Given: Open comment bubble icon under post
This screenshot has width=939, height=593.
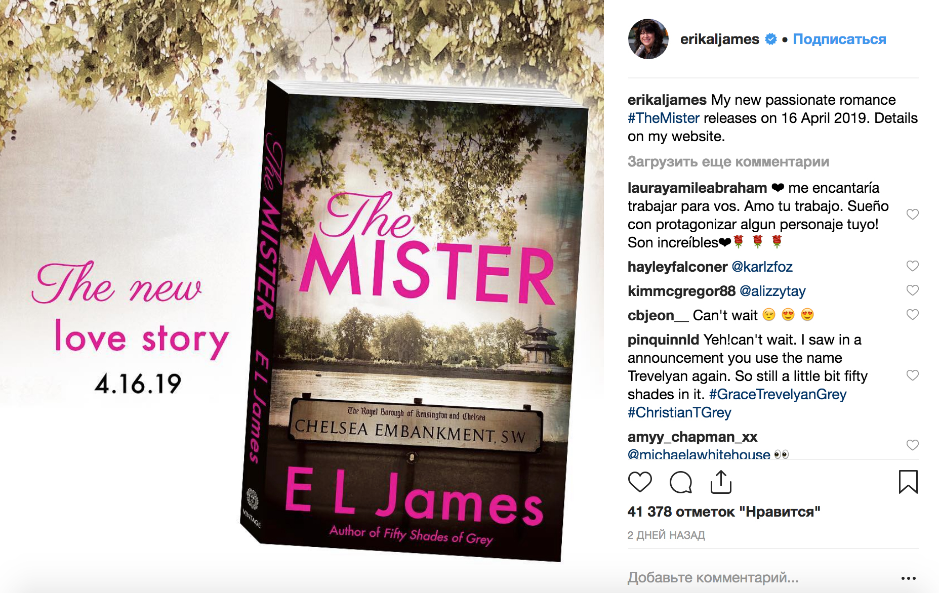Looking at the screenshot, I should [680, 482].
